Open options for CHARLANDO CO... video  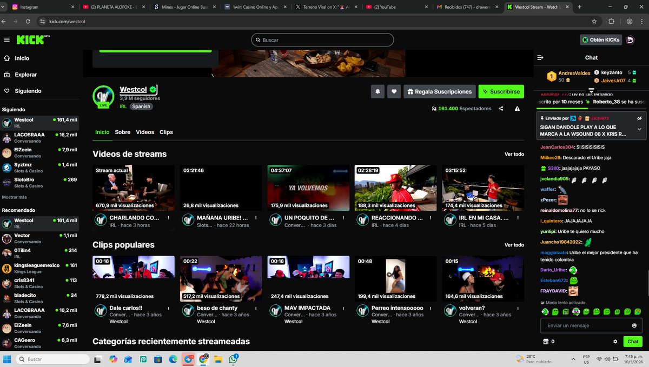click(168, 218)
